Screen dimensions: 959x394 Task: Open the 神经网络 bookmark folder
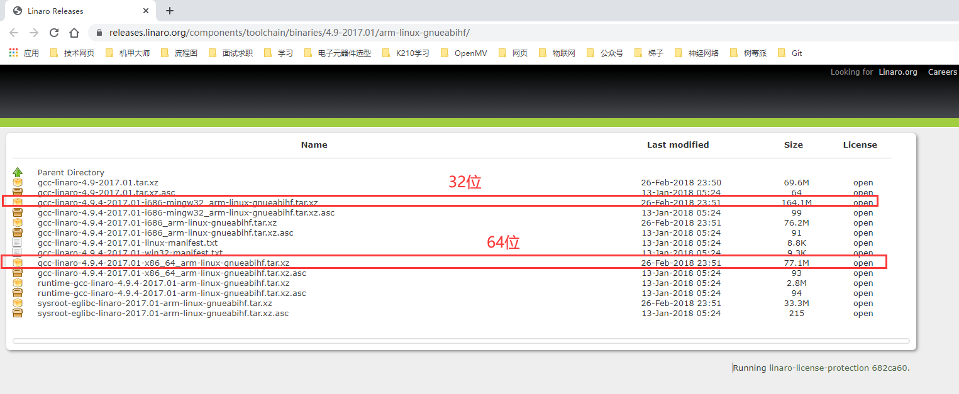coord(697,53)
